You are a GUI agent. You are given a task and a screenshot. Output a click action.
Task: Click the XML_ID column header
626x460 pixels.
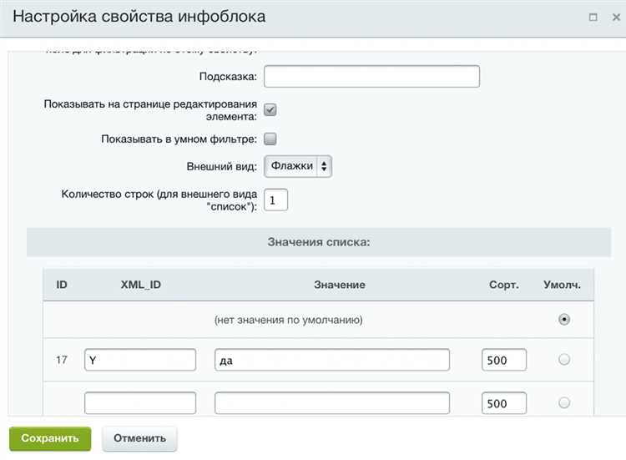coord(140,285)
